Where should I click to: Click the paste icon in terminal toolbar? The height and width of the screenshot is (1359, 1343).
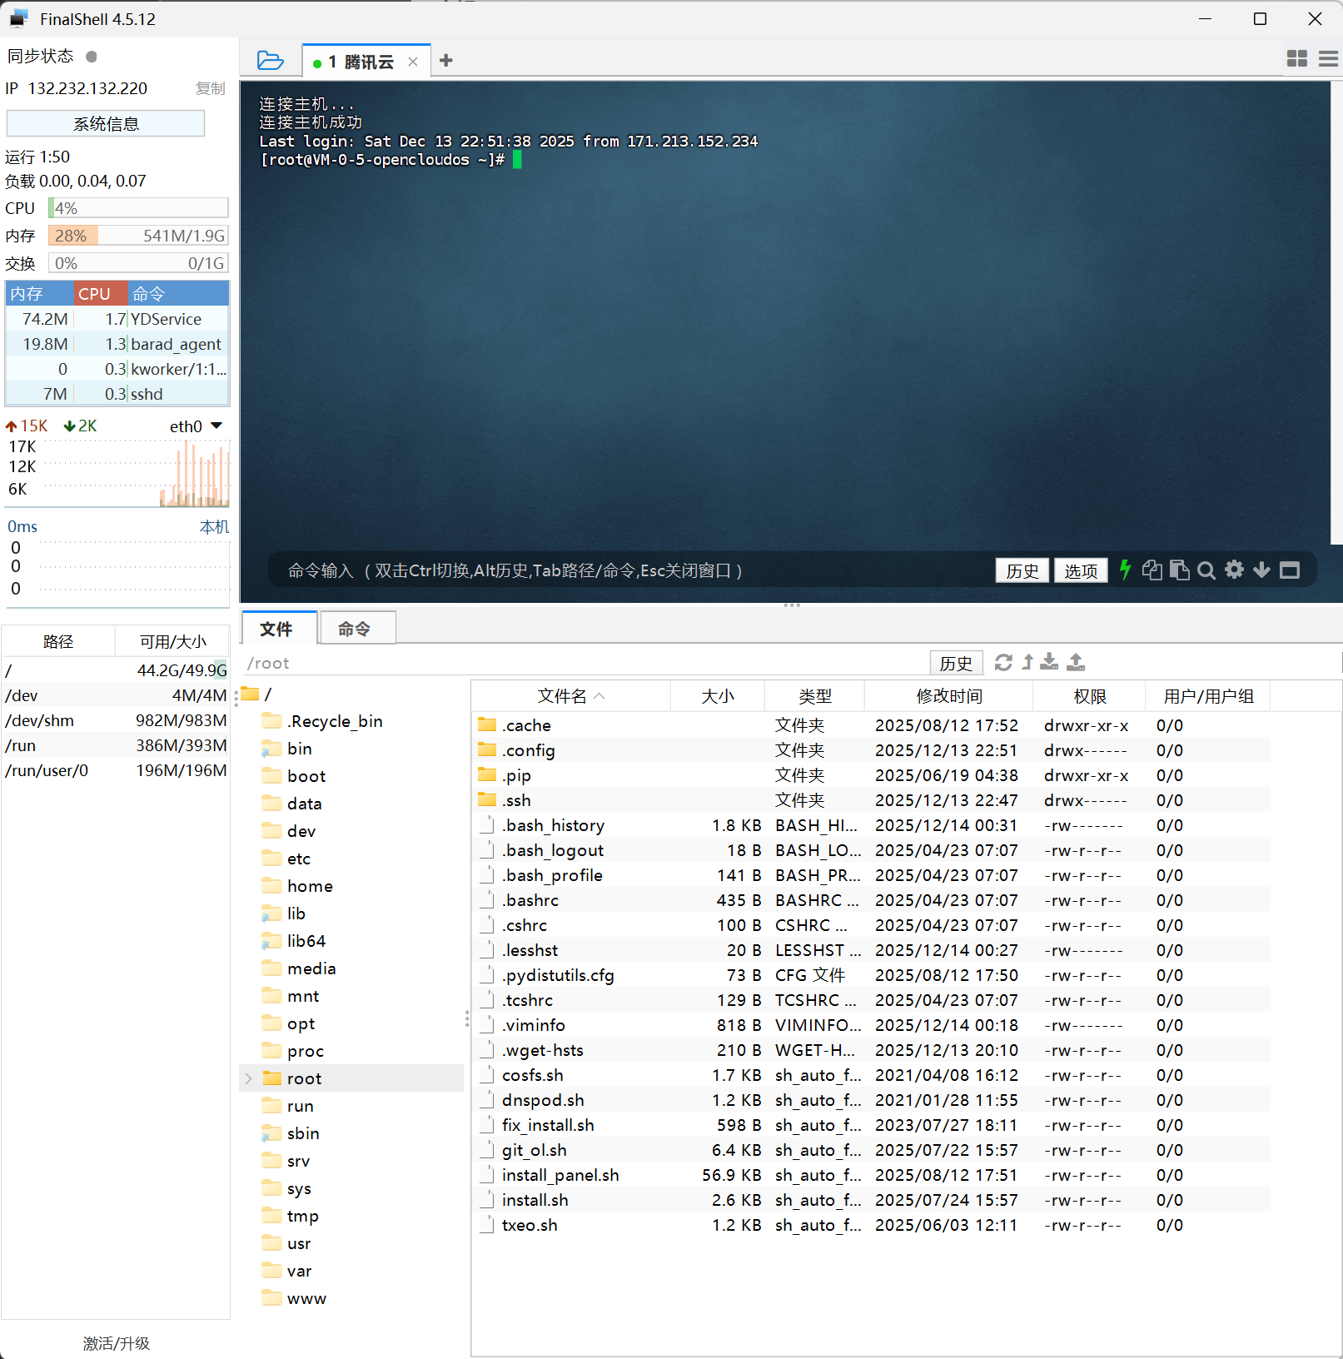pyautogui.click(x=1179, y=570)
